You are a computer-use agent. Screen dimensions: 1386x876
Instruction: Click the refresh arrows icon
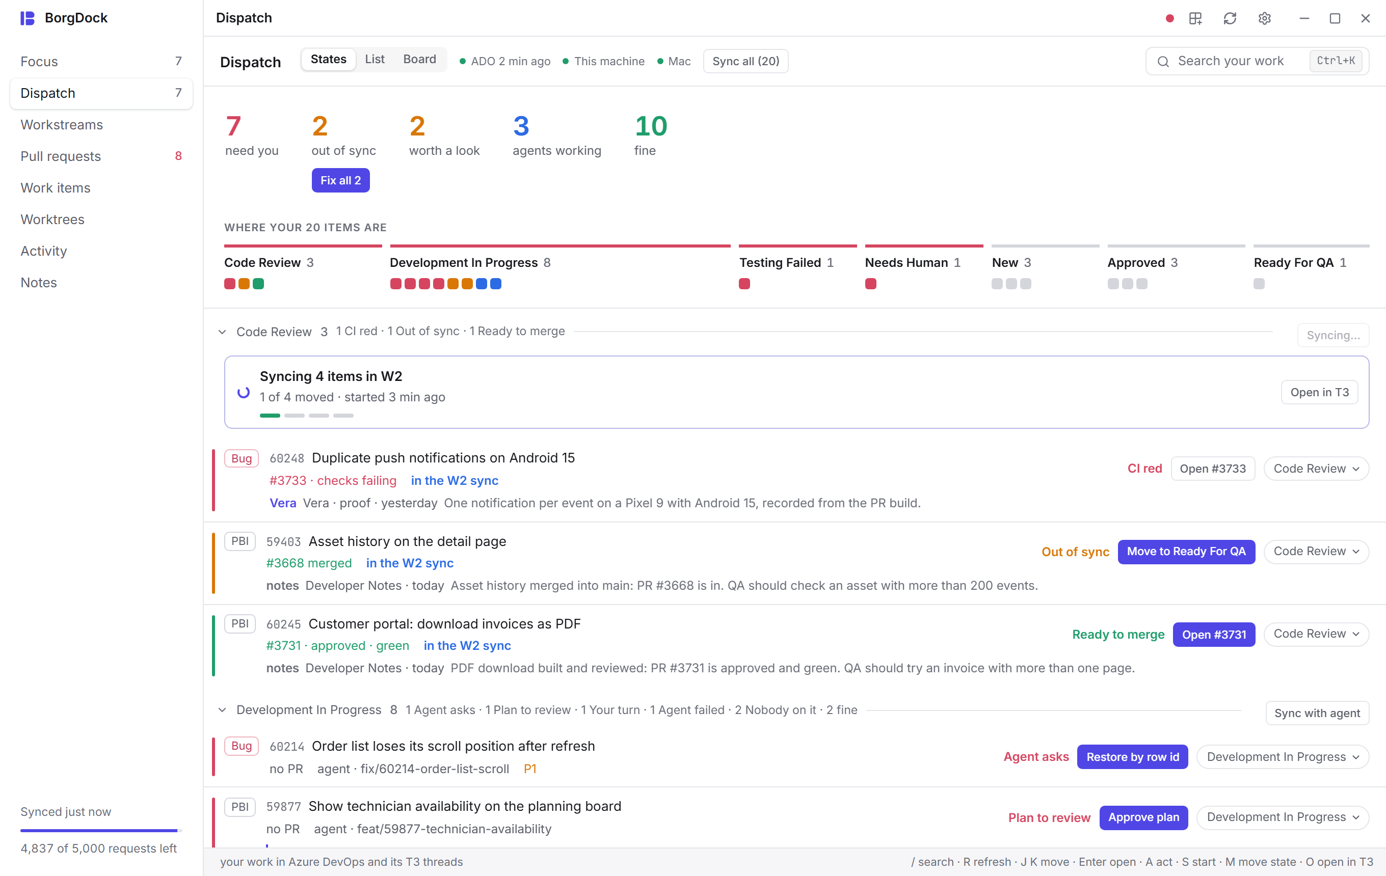click(1230, 18)
